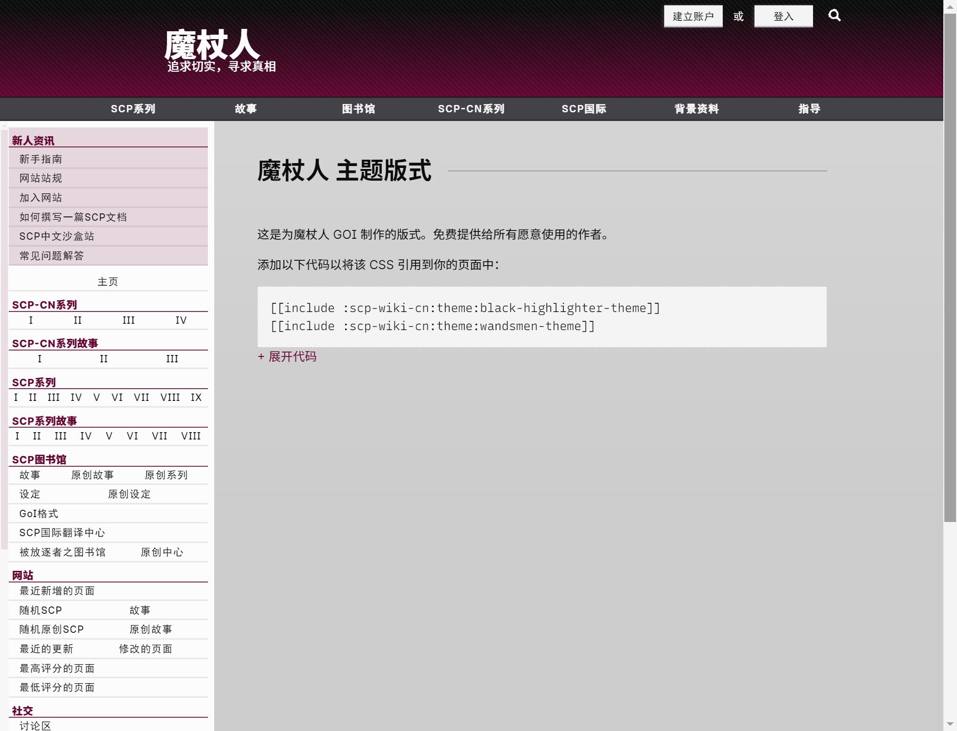Viewport: 957px width, 731px height.
Task: Open 被放逐者之图书馆 sidebar link
Action: pyautogui.click(x=62, y=552)
